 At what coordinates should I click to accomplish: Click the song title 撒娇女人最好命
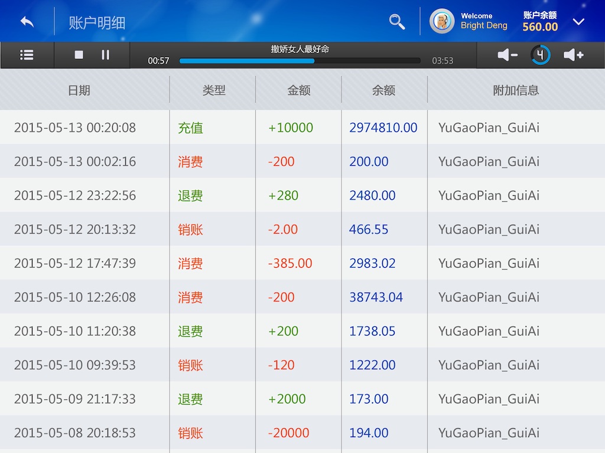pyautogui.click(x=300, y=50)
